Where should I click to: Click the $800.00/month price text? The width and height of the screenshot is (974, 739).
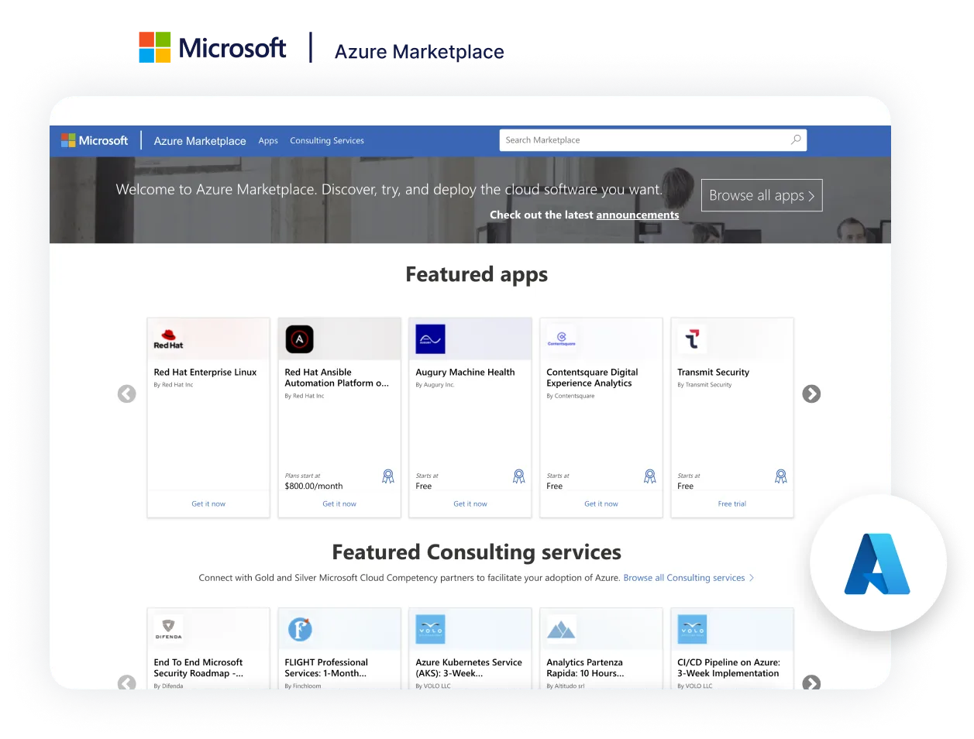[314, 486]
